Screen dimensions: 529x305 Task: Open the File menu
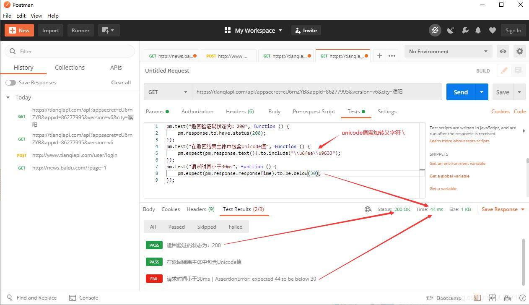(x=7, y=16)
